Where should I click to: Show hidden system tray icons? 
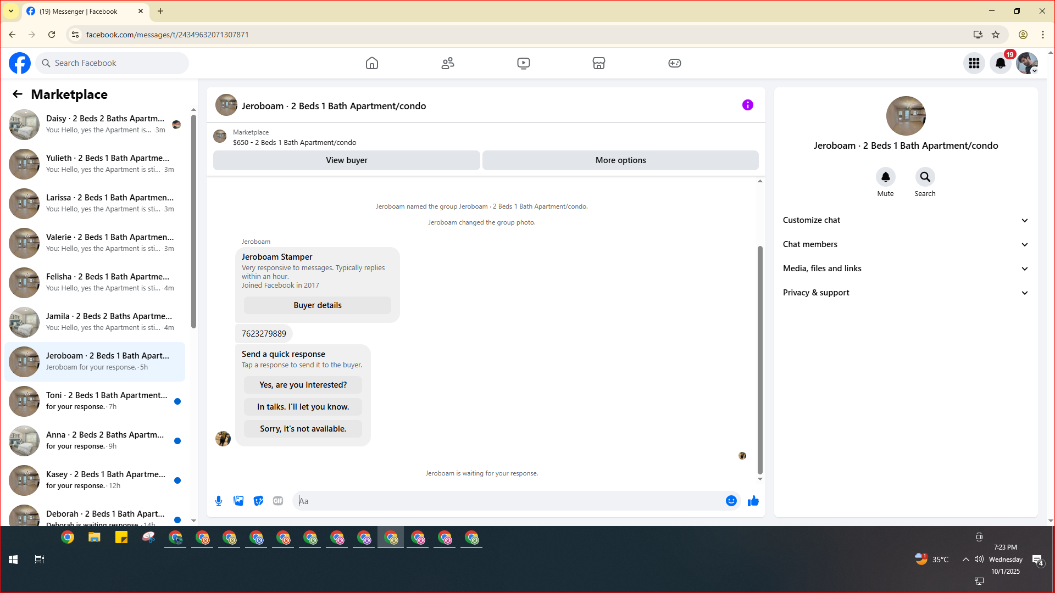point(965,560)
